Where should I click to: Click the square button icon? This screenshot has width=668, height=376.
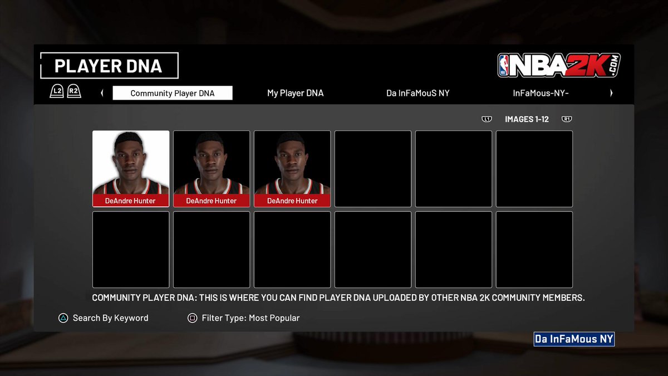(x=193, y=318)
